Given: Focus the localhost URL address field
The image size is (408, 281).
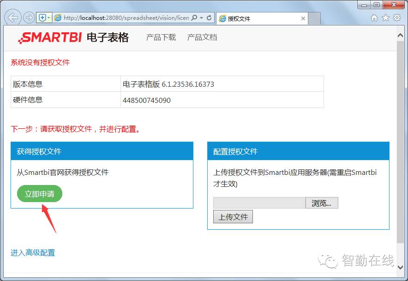Looking at the screenshot, I should pos(126,18).
